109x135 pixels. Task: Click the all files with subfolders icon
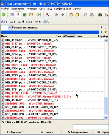[x=39, y=15]
